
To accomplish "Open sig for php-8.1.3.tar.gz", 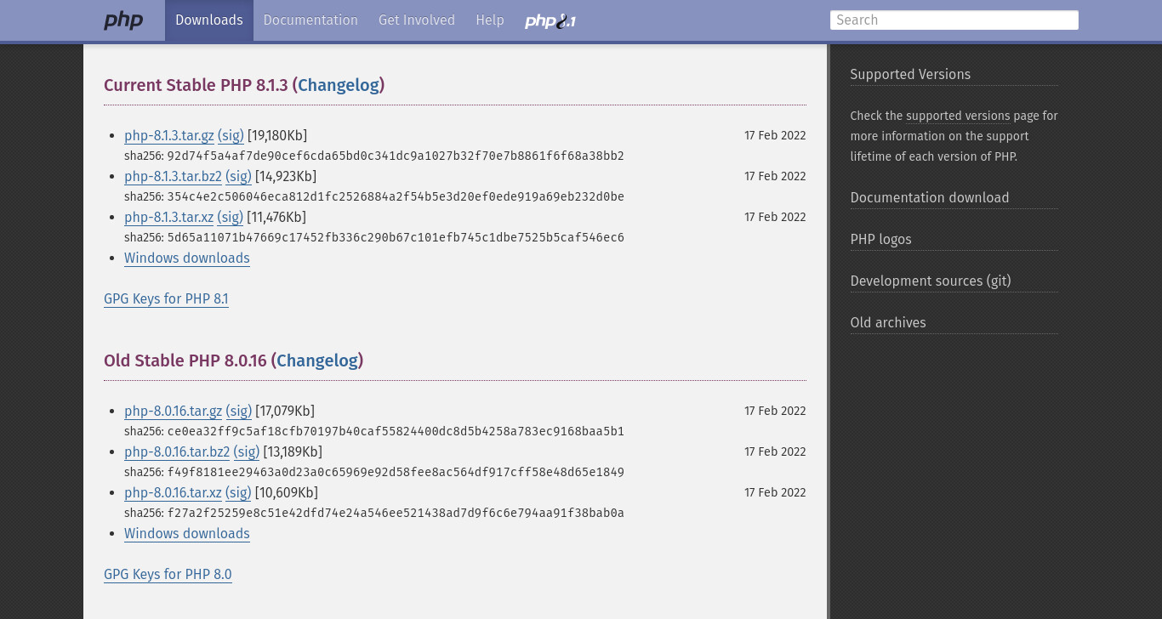I will pyautogui.click(x=231, y=136).
